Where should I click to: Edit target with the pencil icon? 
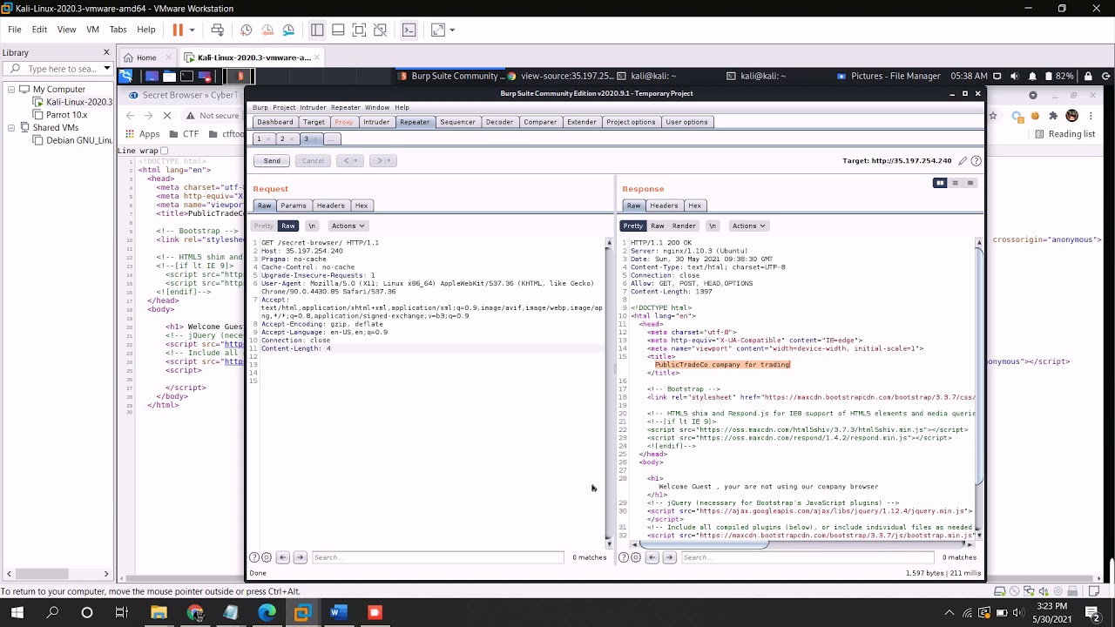[x=963, y=160]
